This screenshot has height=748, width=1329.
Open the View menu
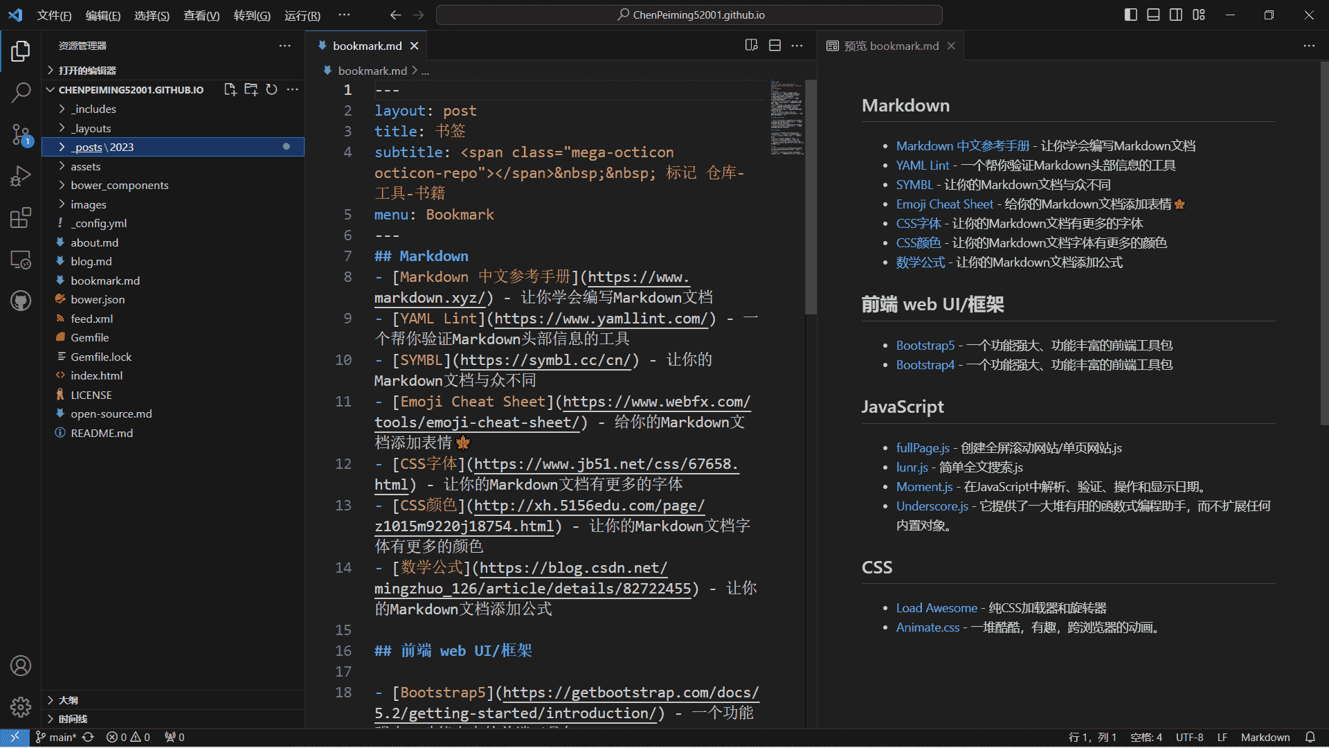[x=201, y=15]
